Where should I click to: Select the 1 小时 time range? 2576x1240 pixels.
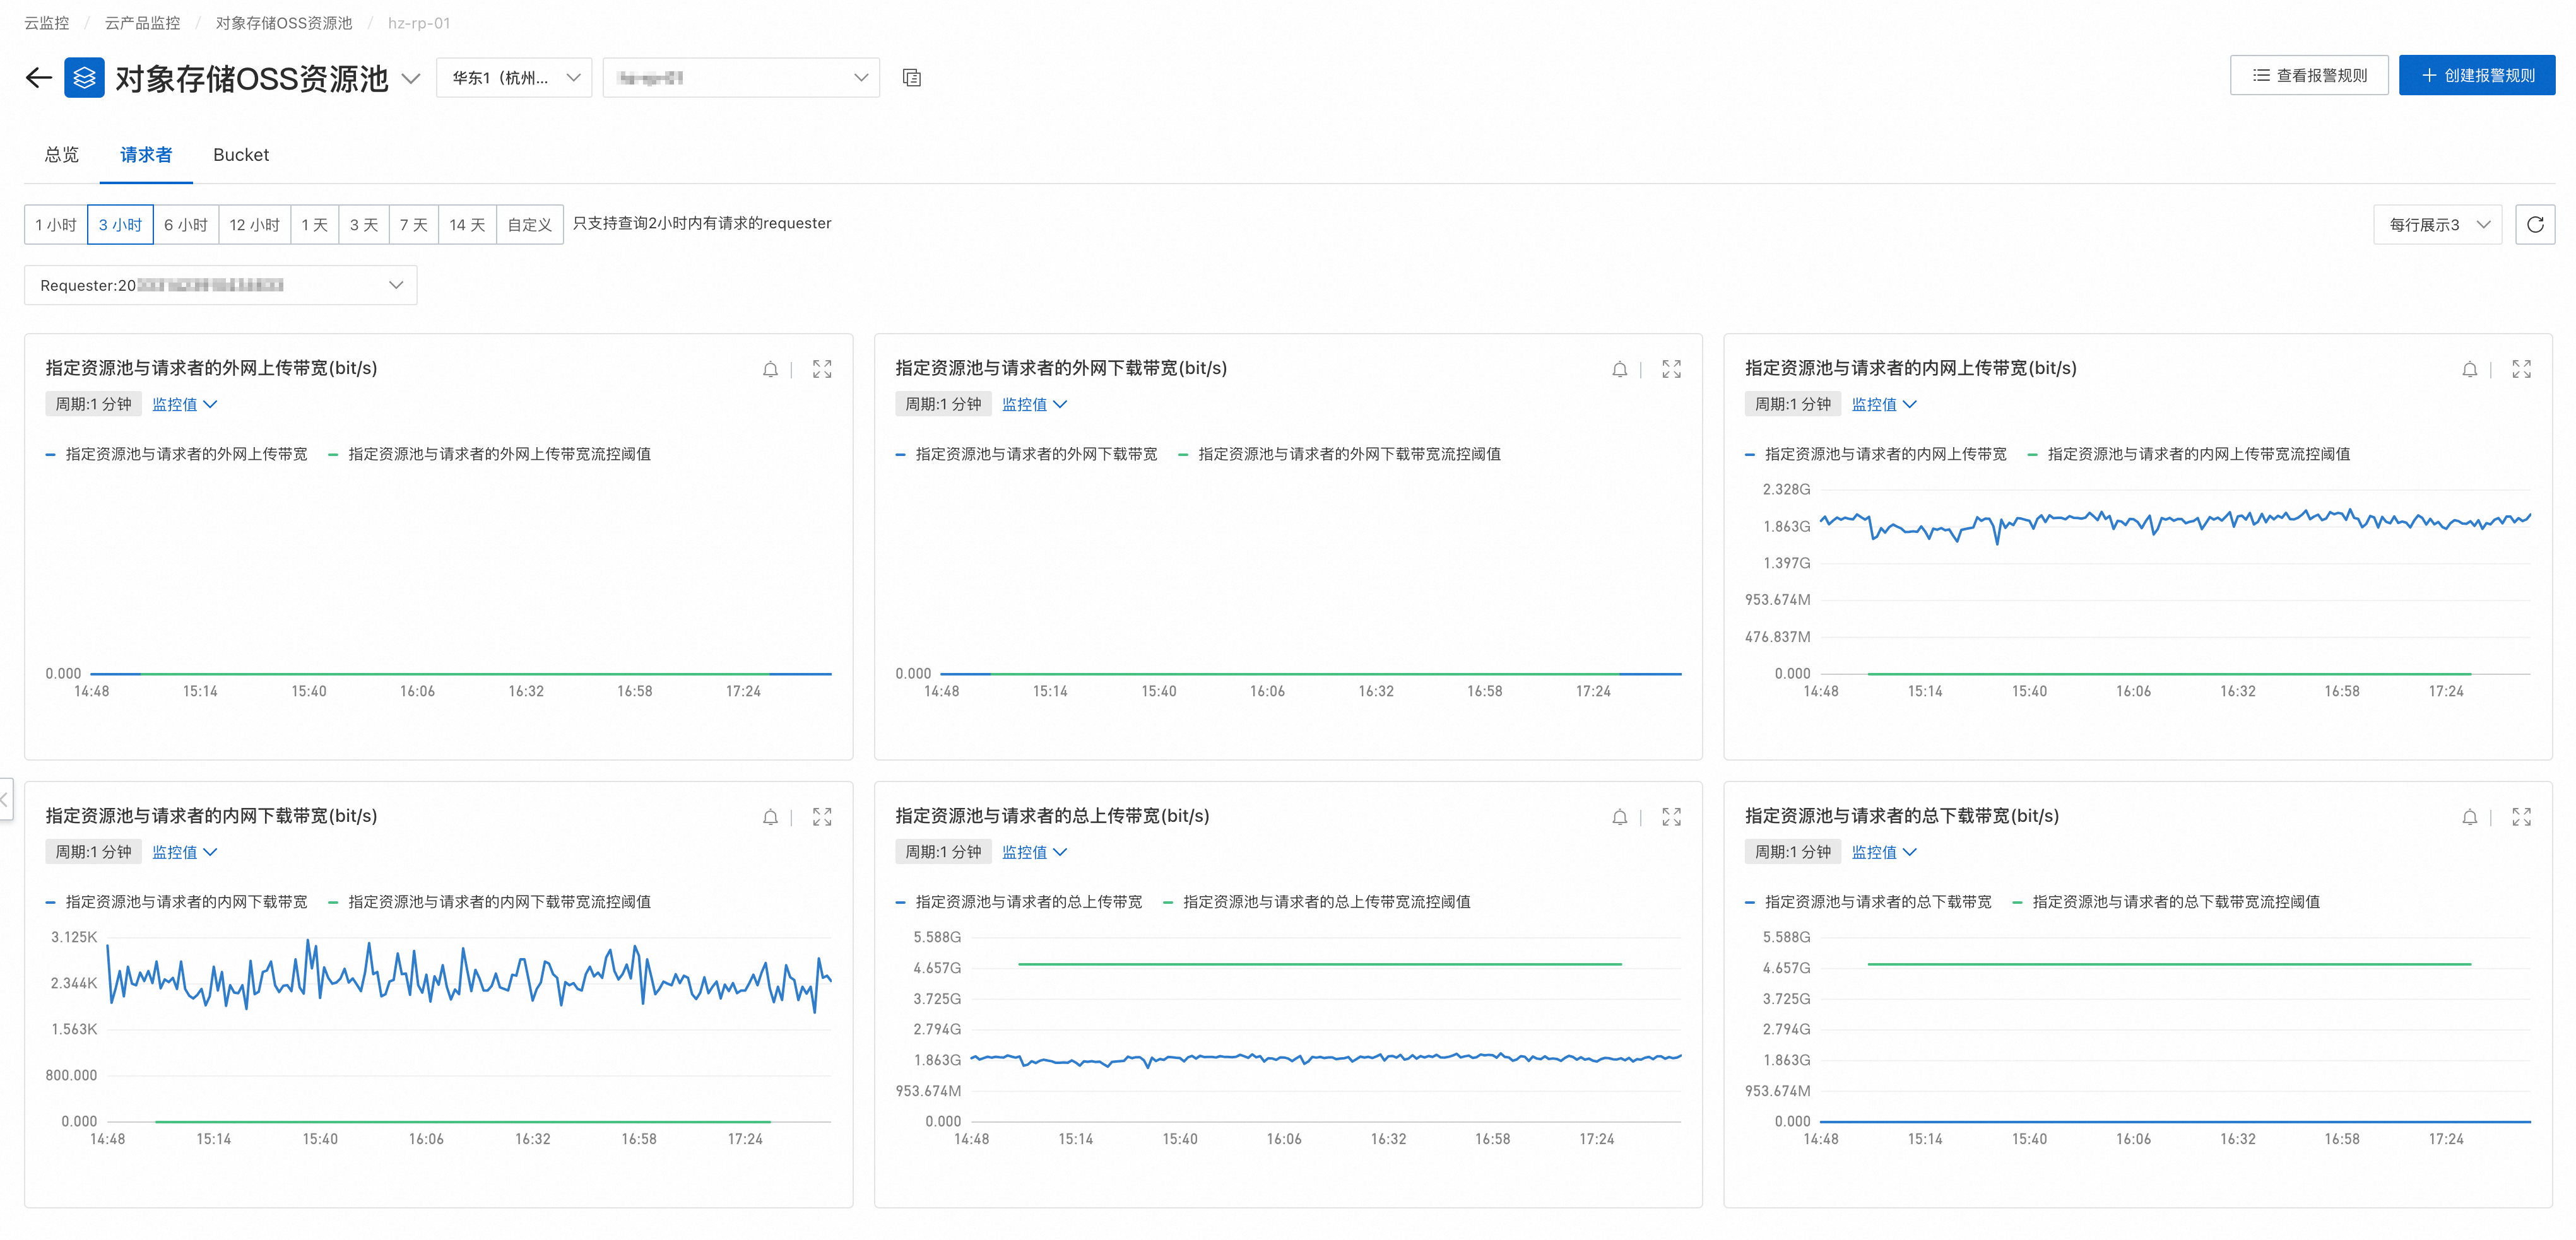pyautogui.click(x=56, y=225)
